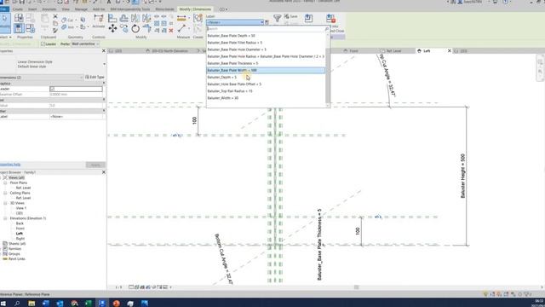Collapse the Elevations (Elevation 1) node

click(x=5, y=218)
